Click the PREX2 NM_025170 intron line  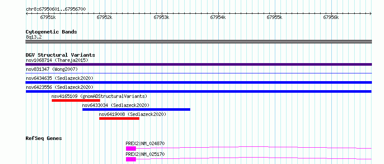click(254, 158)
